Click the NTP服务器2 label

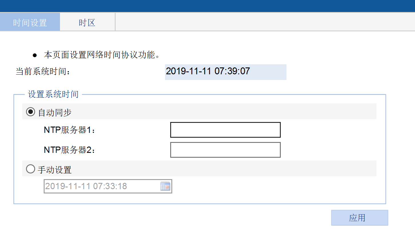pos(69,150)
